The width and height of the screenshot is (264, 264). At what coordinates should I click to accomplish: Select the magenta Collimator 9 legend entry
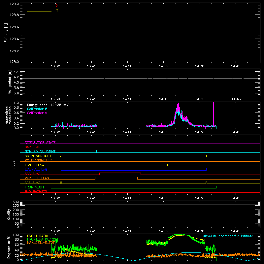pos(37,113)
